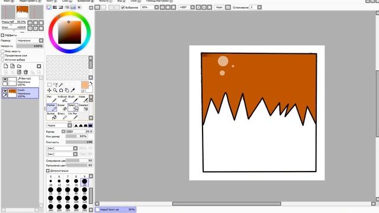Hide the Вектор1 layer eye icon
The image size is (379, 213).
click(x=5, y=79)
